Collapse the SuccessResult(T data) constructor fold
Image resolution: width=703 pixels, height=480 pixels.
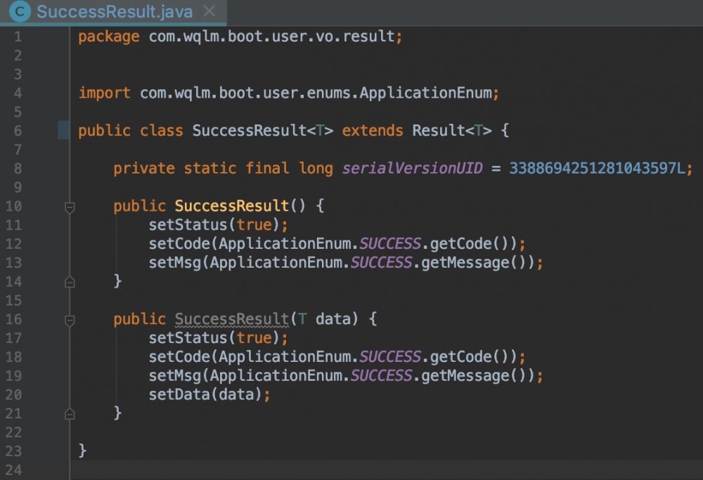point(70,320)
